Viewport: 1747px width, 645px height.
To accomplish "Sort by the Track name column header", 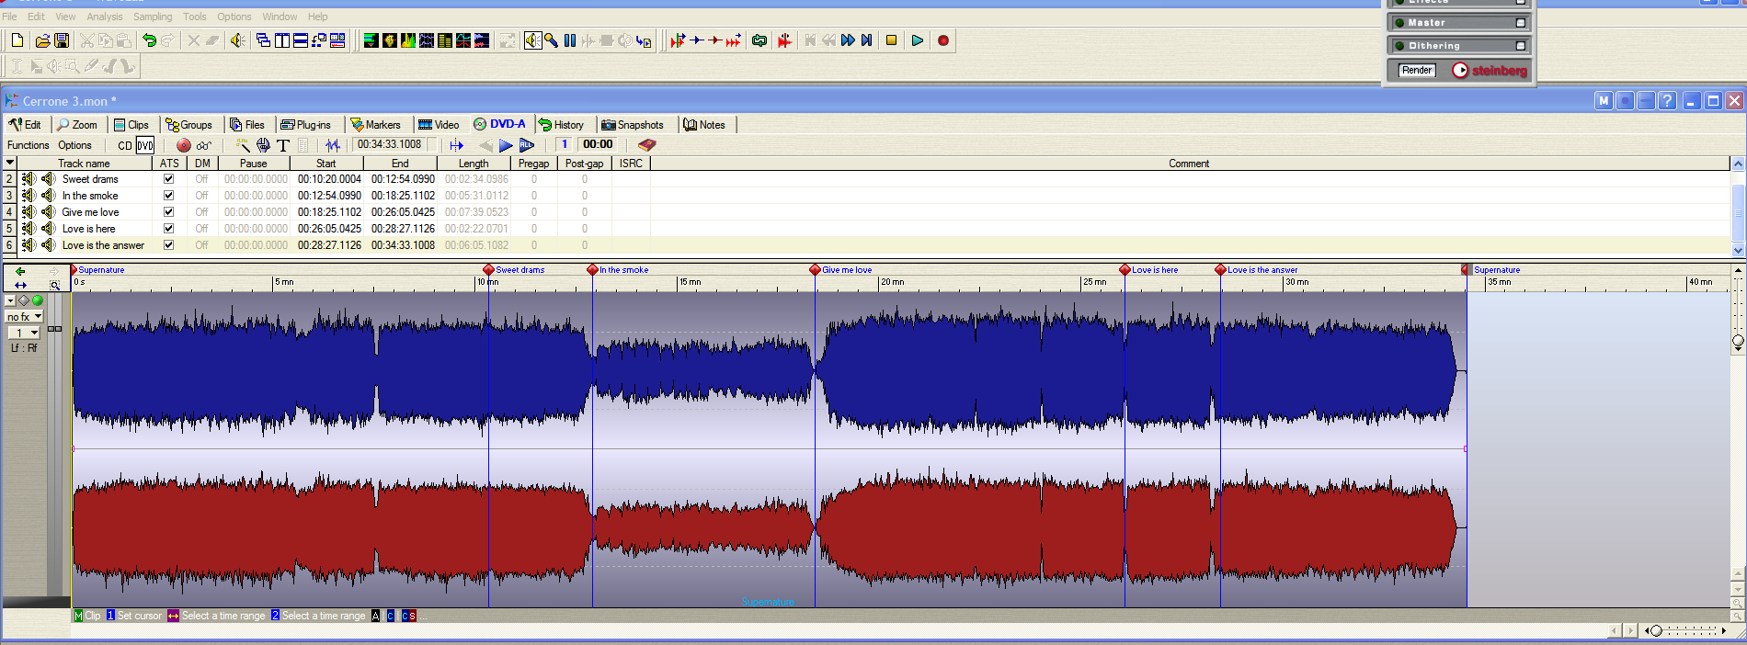I will pos(85,164).
